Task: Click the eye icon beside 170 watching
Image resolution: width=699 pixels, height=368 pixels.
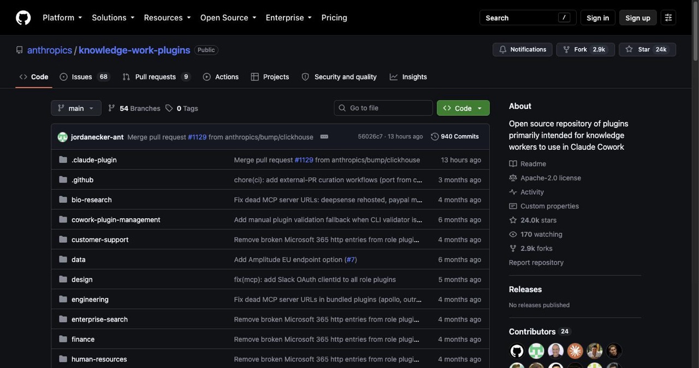Action: (513, 234)
